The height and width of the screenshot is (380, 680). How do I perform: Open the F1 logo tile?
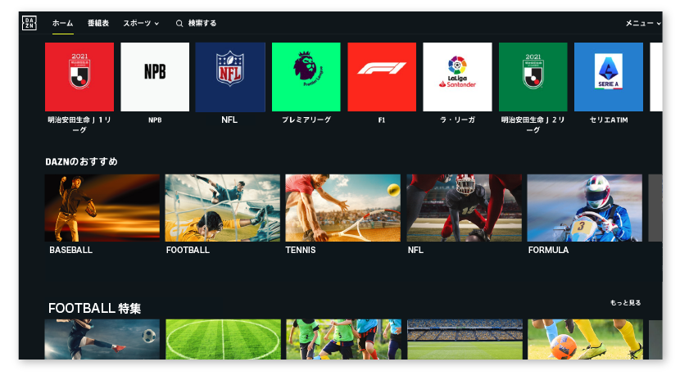[382, 77]
